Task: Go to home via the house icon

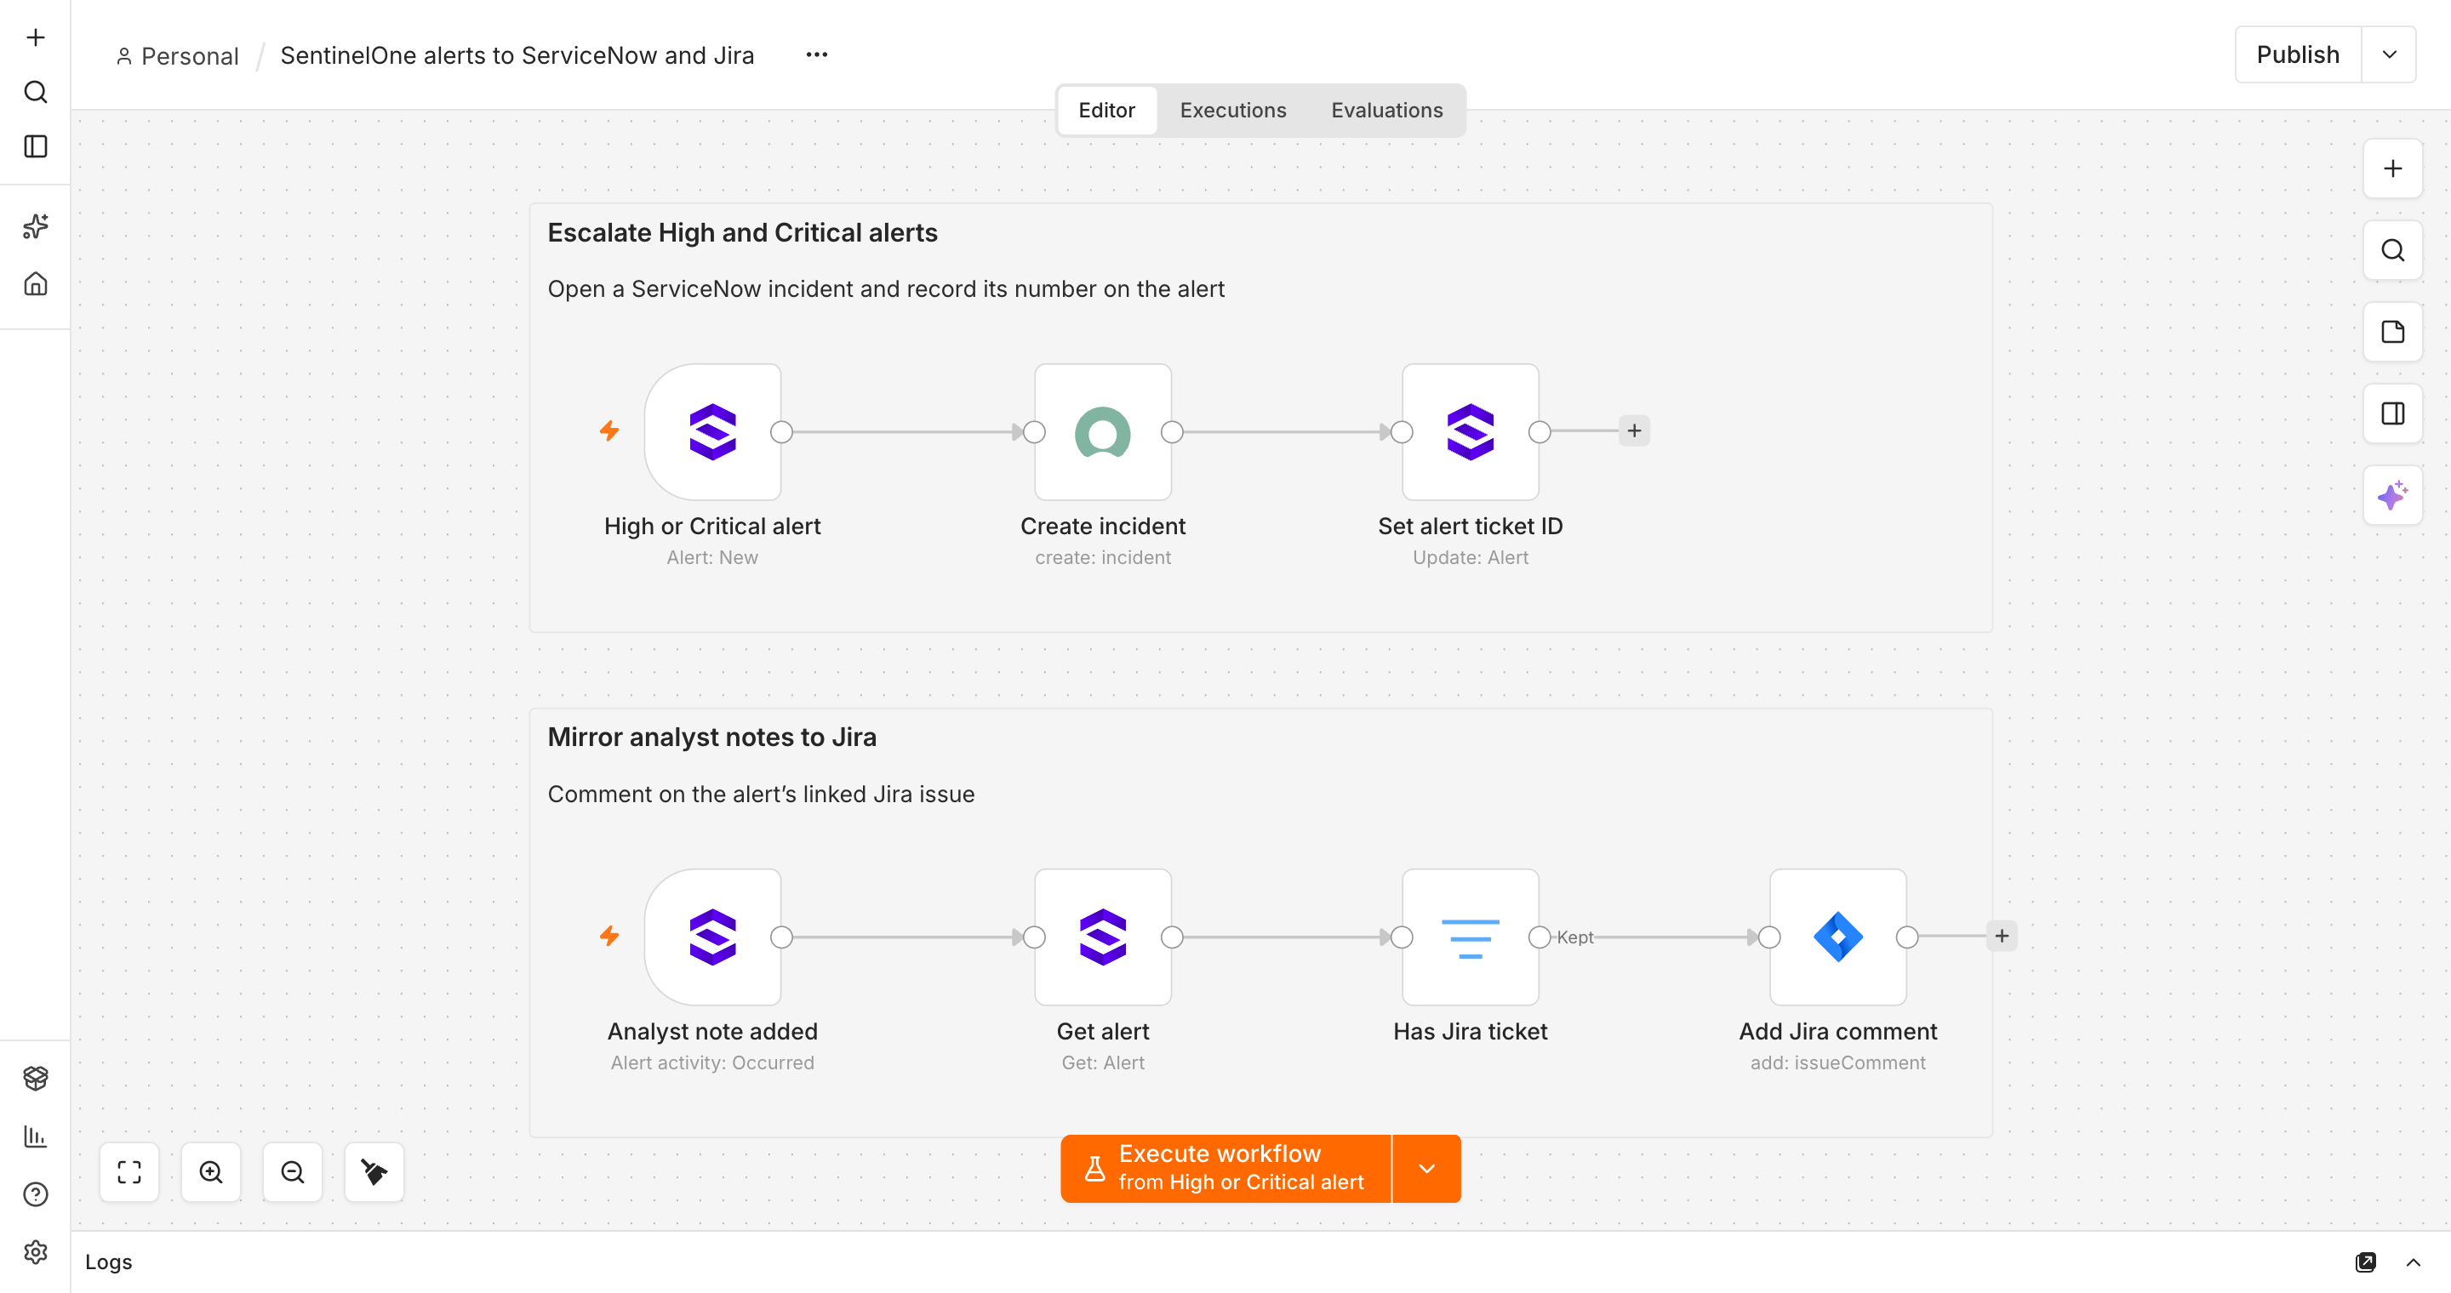Action: click(x=35, y=283)
